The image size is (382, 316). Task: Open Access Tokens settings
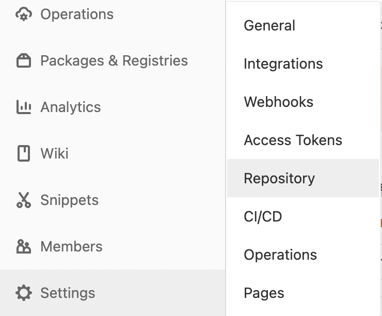click(x=293, y=140)
